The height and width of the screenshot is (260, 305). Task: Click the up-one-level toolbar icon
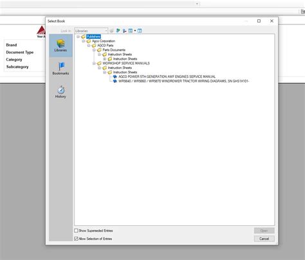tap(124, 31)
